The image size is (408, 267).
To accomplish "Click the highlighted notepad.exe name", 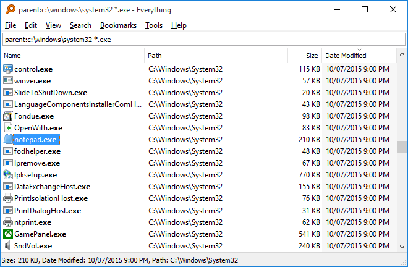I will pos(36,140).
